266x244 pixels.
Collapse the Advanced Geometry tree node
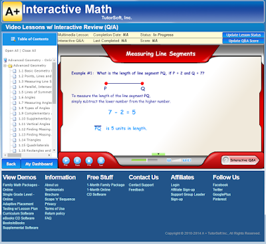[x=5, y=66]
